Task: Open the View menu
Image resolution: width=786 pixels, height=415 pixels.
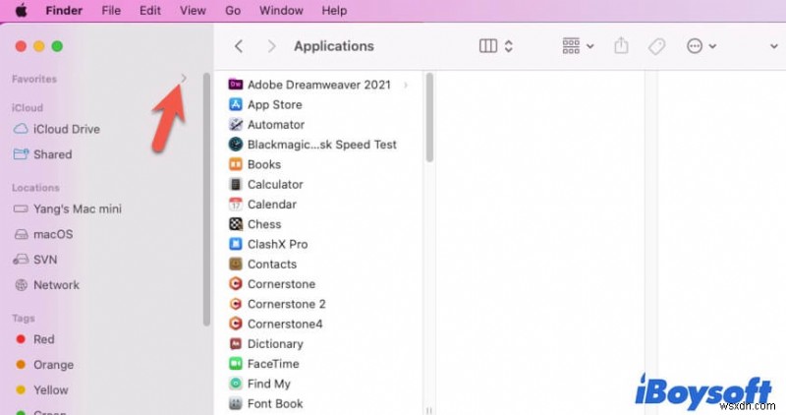Action: 193,11
